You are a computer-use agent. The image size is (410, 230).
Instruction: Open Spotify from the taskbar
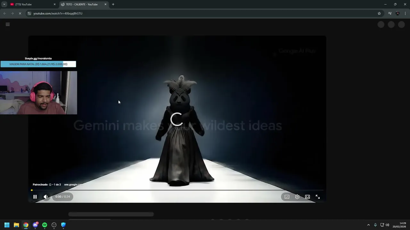[x=45, y=225]
